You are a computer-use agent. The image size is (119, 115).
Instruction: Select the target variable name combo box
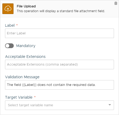[x=59, y=105]
